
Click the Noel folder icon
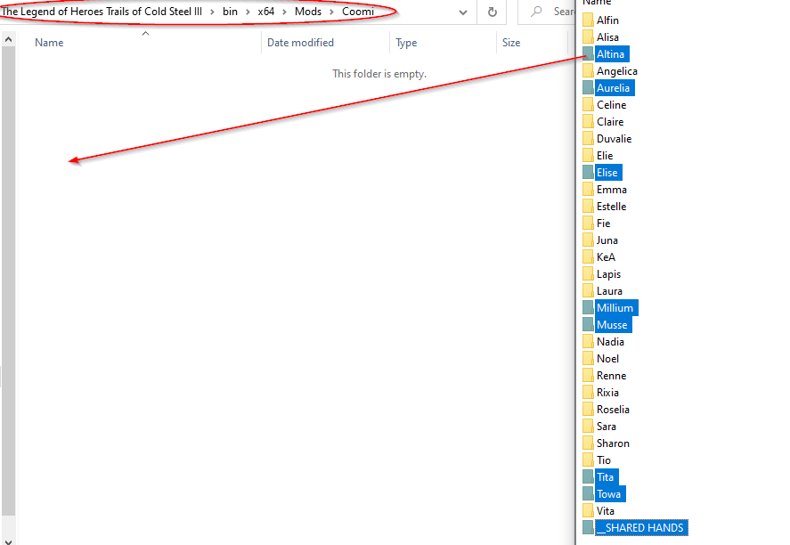pyautogui.click(x=588, y=359)
